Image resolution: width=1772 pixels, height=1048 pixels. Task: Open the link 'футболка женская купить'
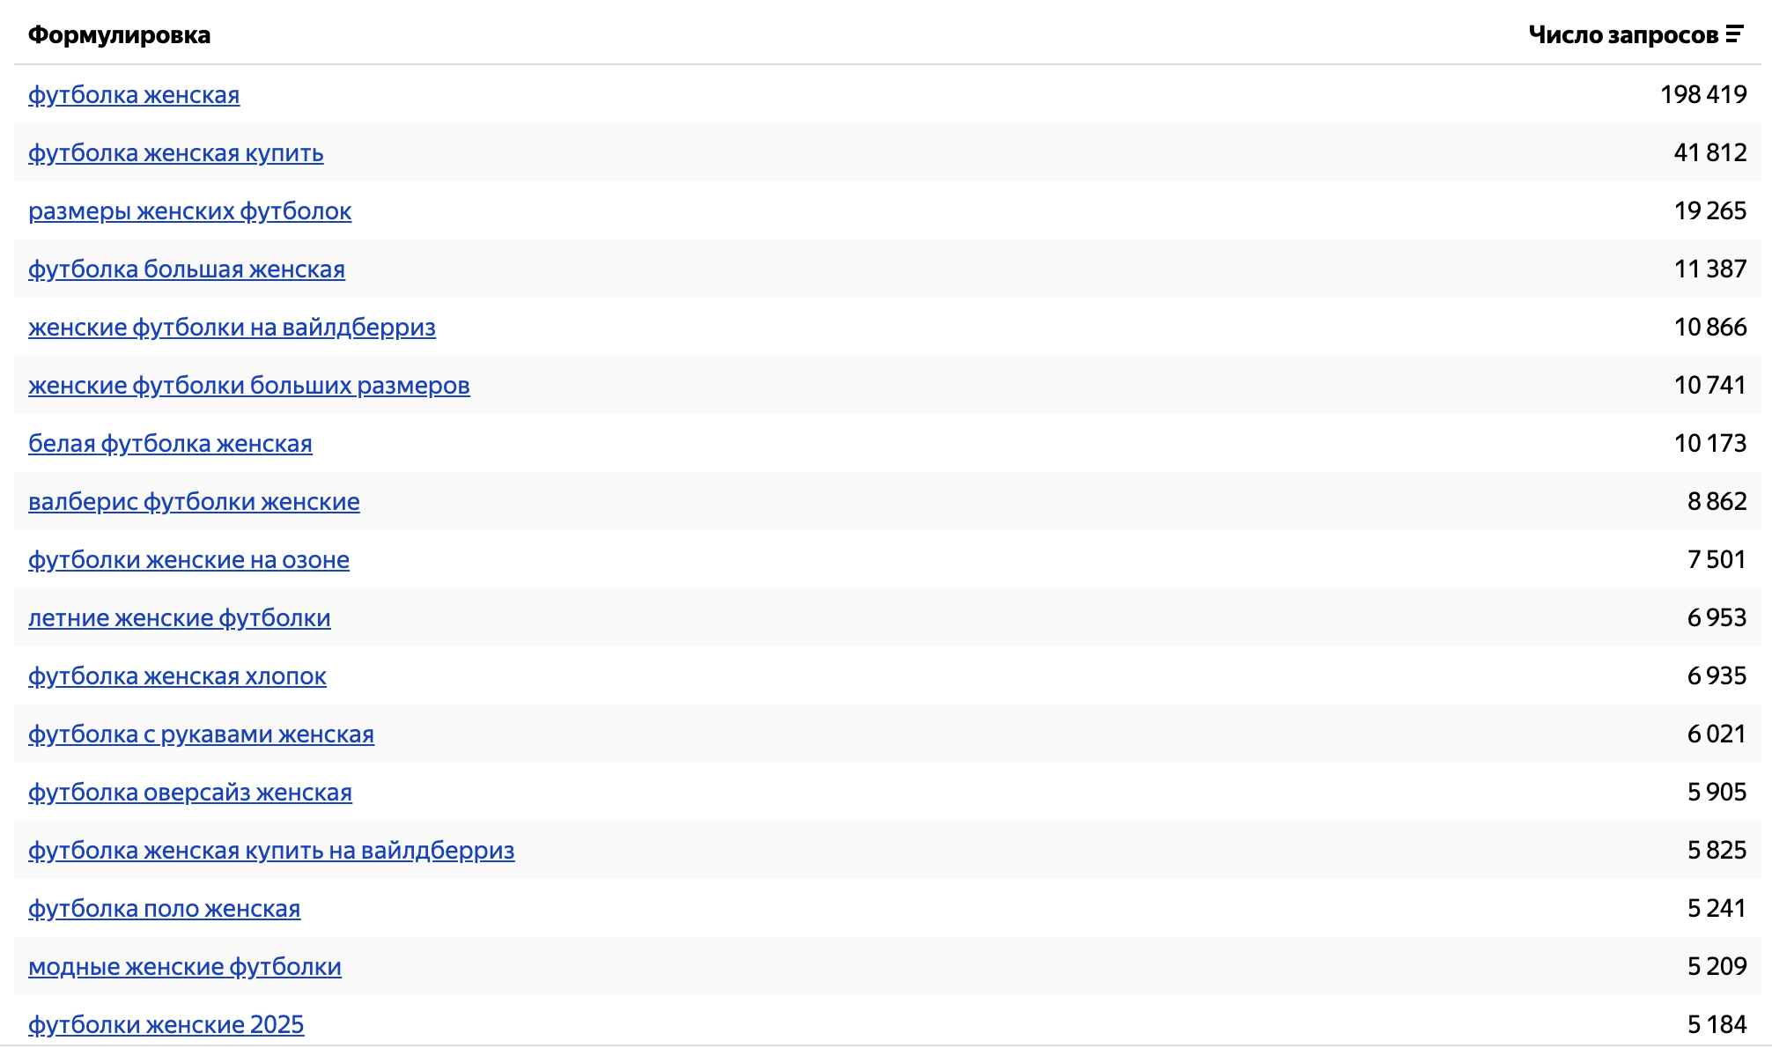176,152
